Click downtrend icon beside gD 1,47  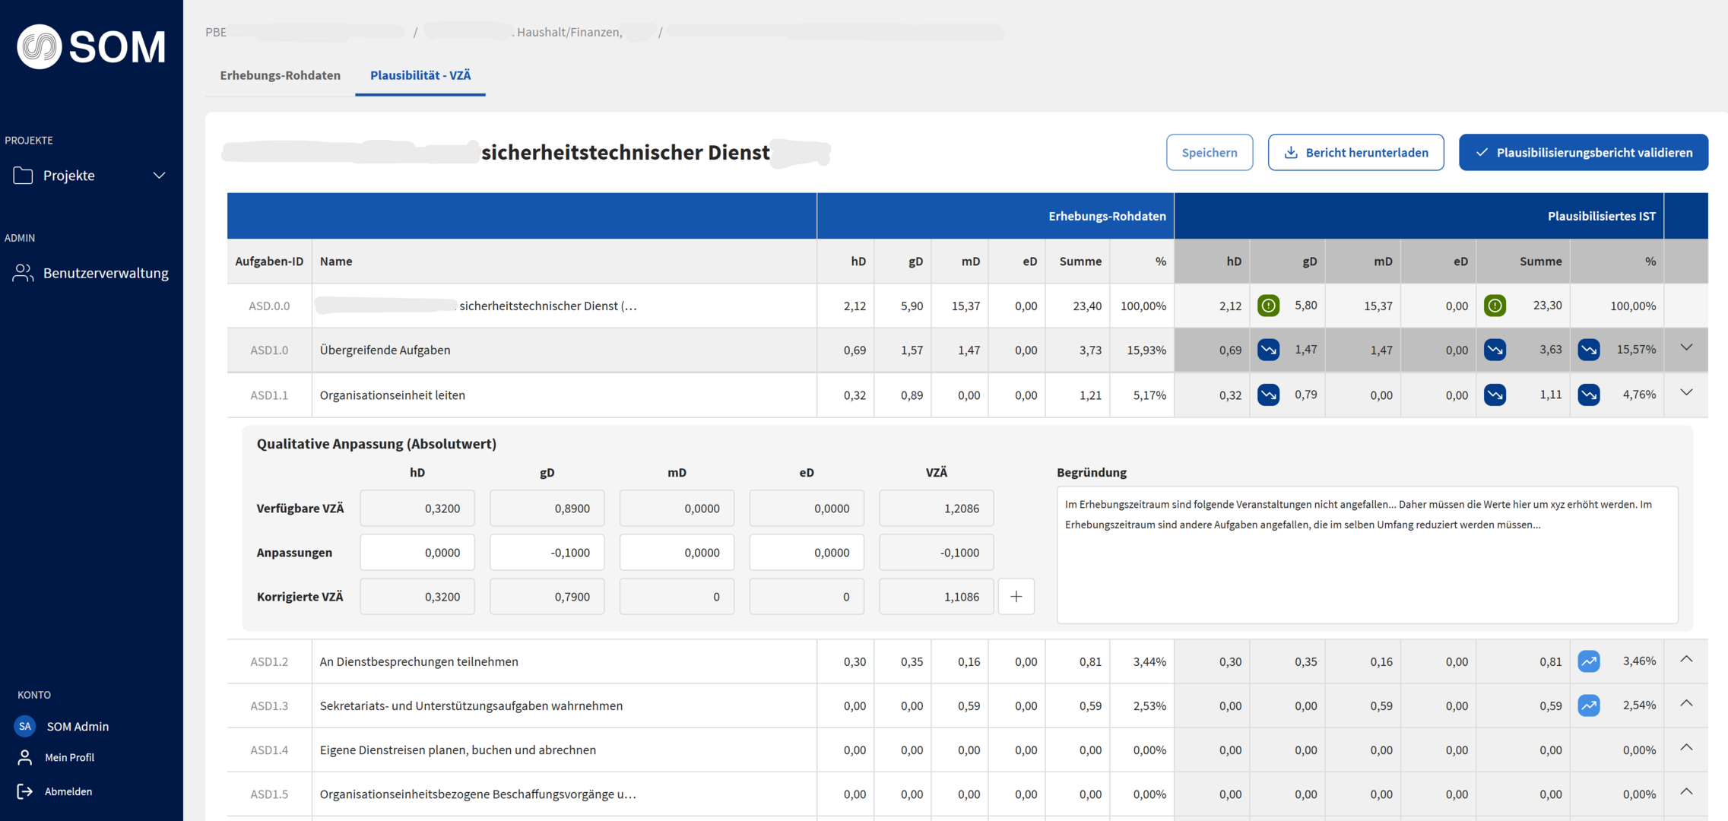(1268, 350)
